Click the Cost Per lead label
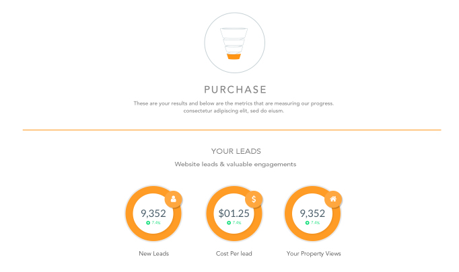 234,253
